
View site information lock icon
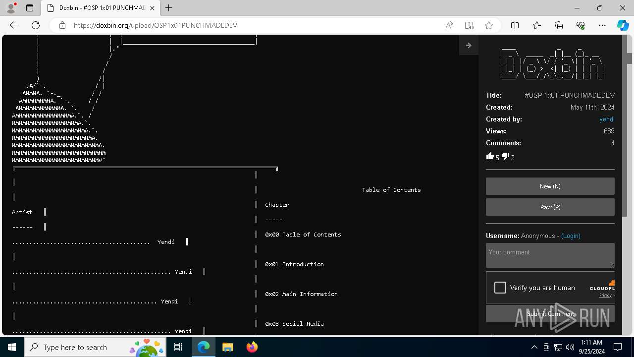(x=62, y=25)
